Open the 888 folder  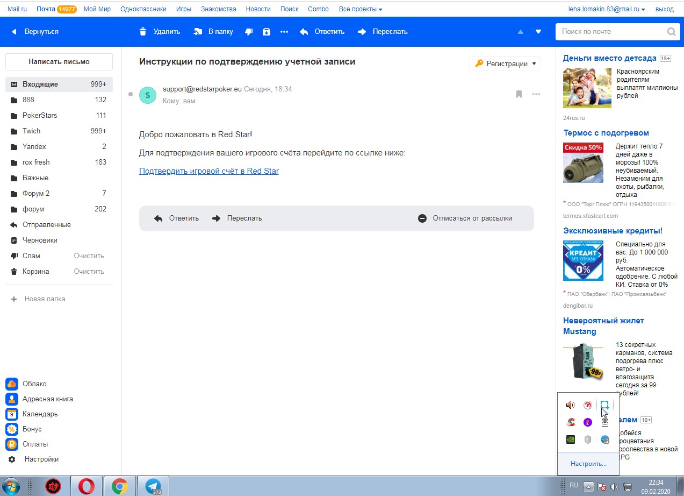click(x=59, y=100)
